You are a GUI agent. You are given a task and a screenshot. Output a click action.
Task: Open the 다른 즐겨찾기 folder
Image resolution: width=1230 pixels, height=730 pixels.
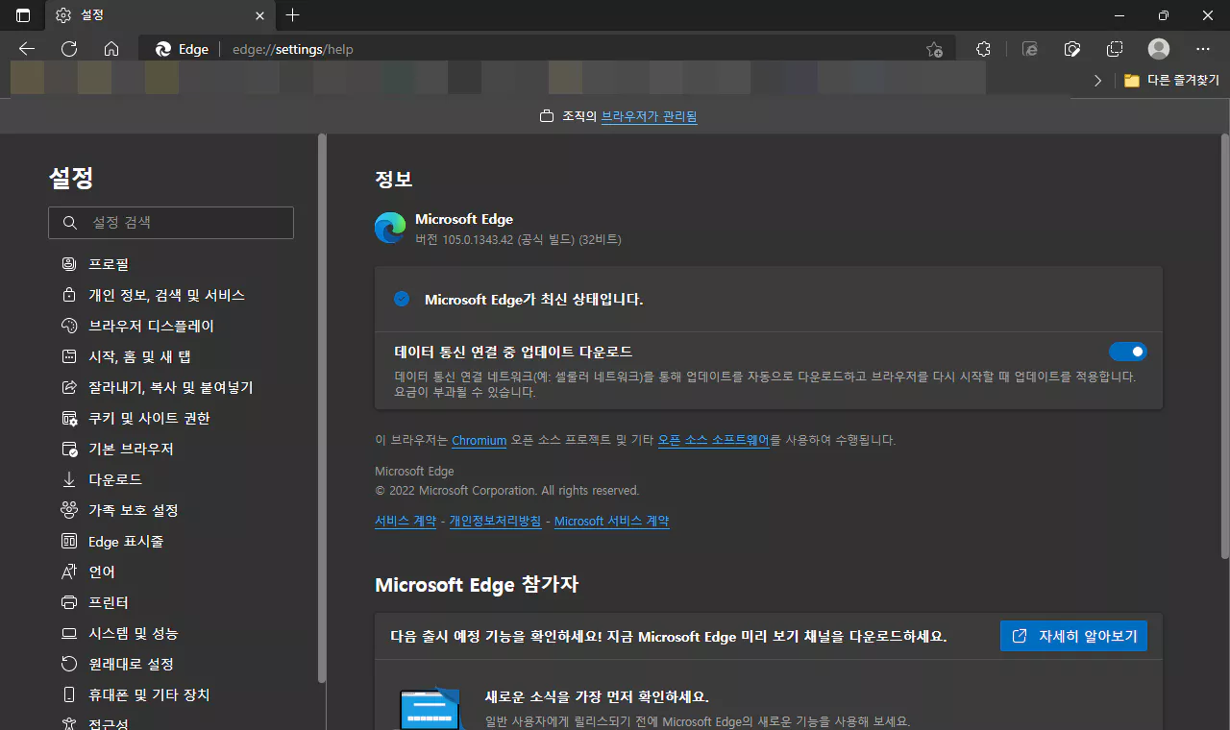coord(1171,81)
